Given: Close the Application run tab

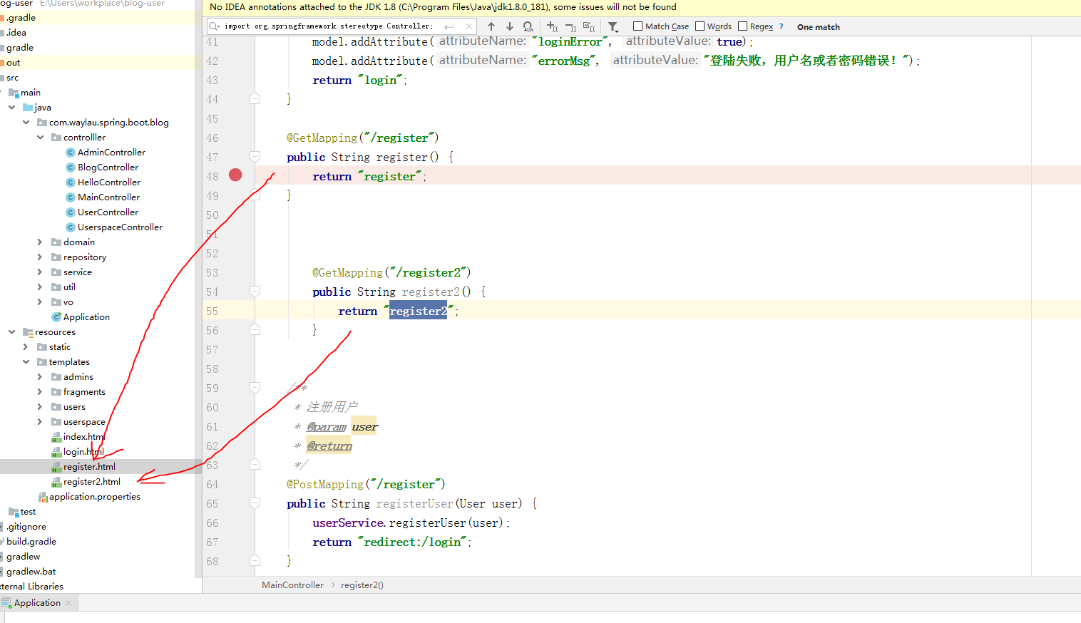Looking at the screenshot, I should click(68, 603).
